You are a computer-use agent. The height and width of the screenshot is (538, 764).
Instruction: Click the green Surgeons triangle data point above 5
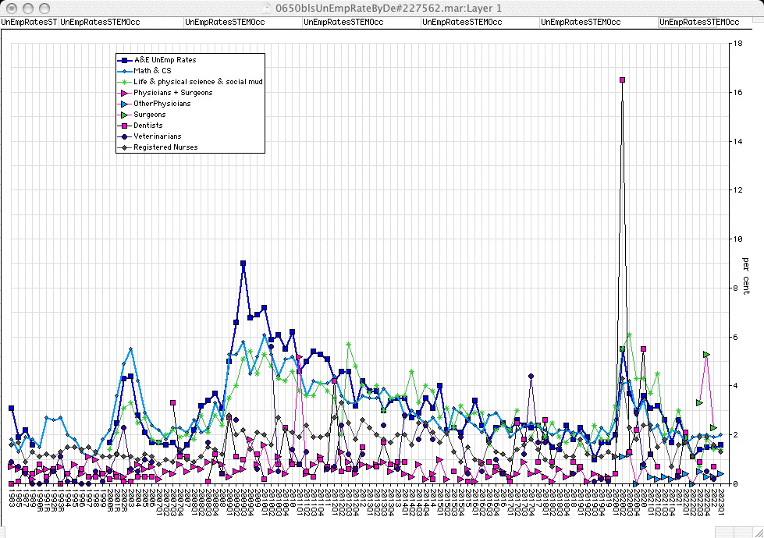tap(706, 354)
